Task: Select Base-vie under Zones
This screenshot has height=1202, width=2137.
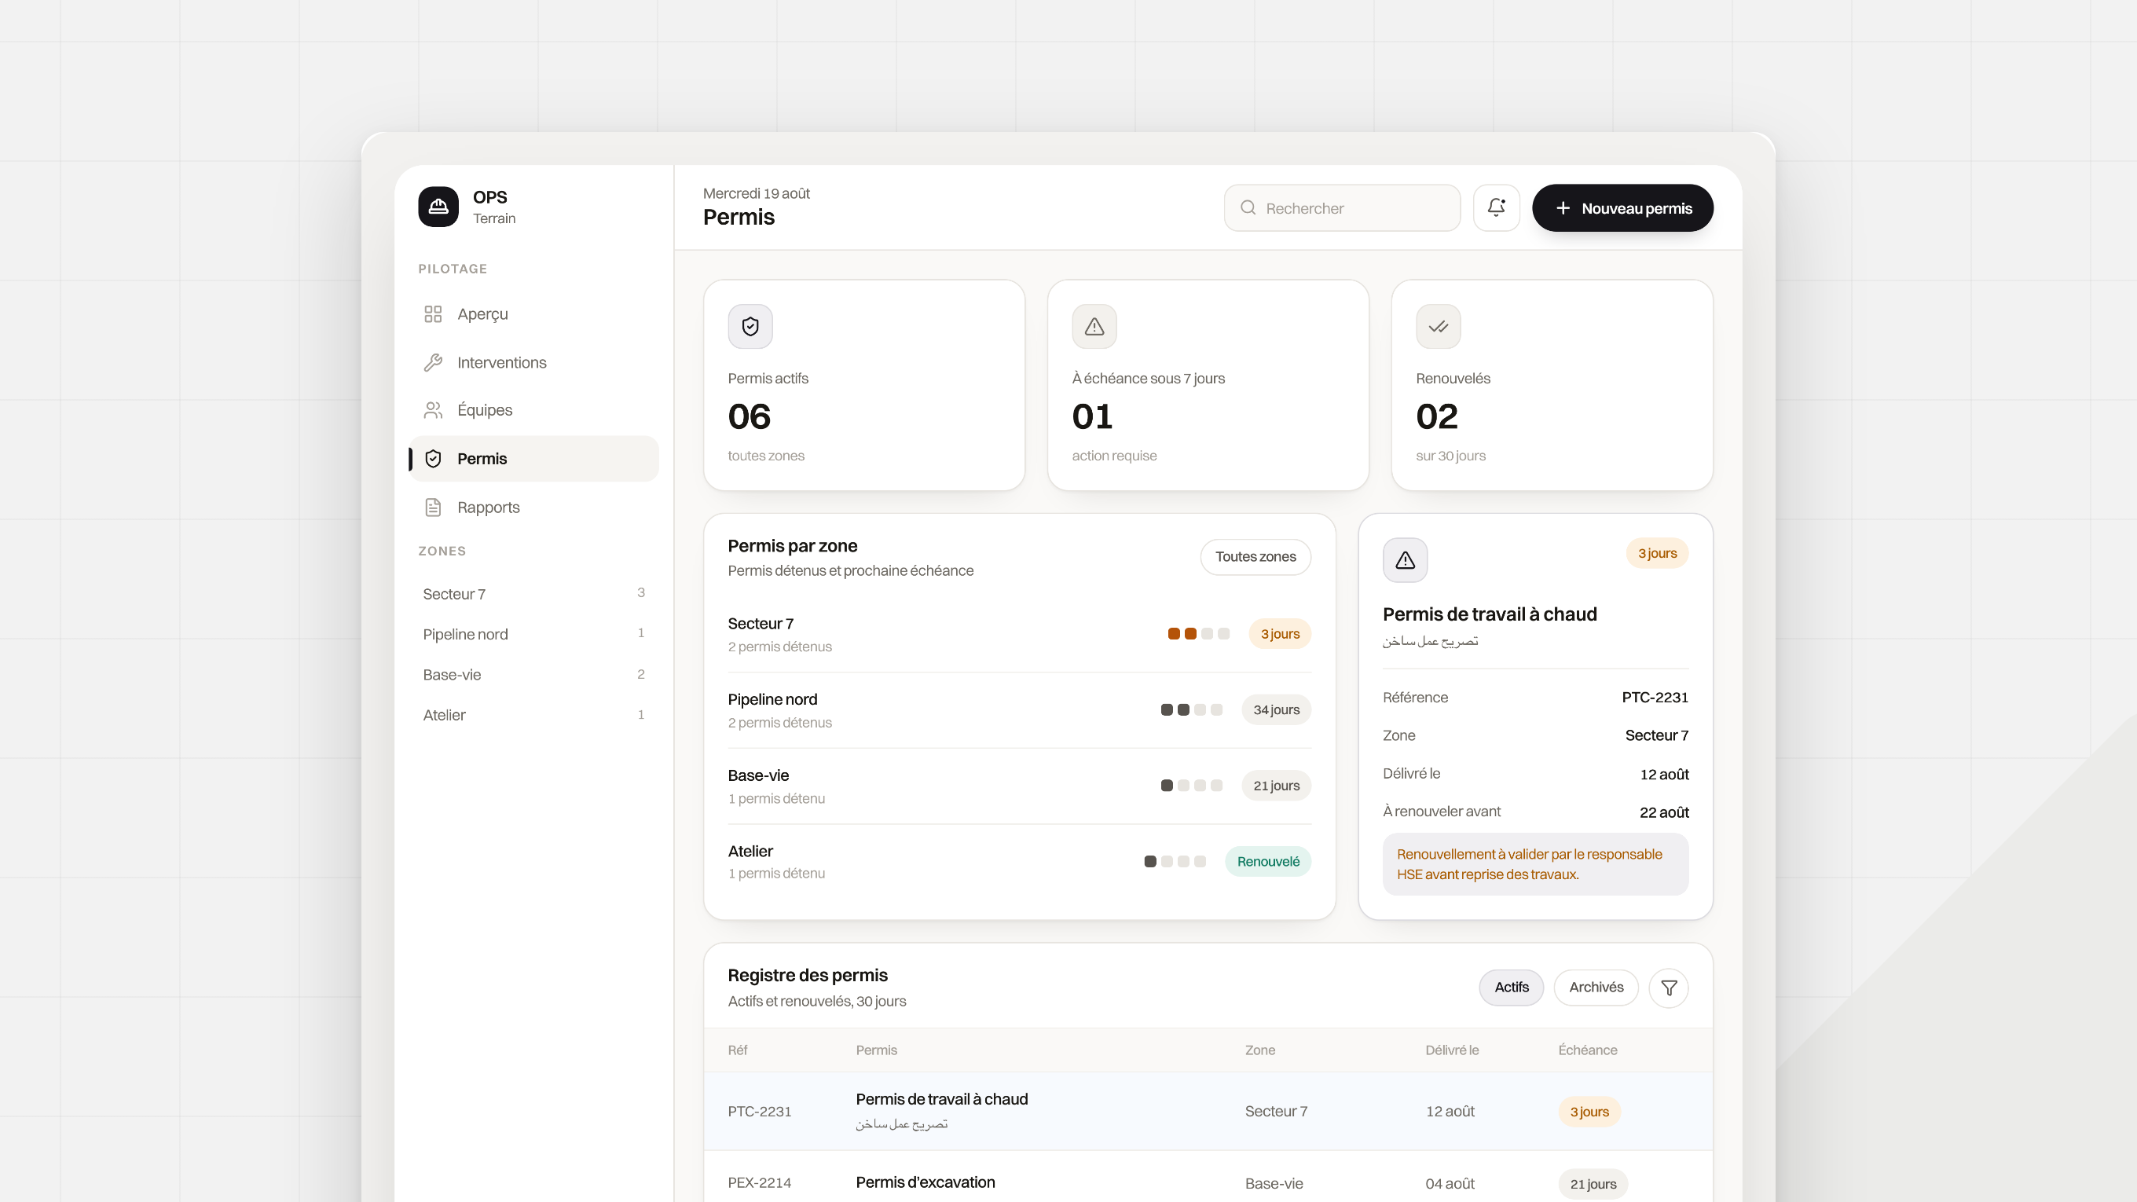Action: pos(534,674)
